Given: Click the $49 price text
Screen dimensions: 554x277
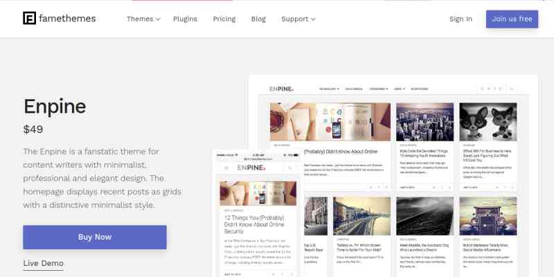Looking at the screenshot, I should click(33, 129).
